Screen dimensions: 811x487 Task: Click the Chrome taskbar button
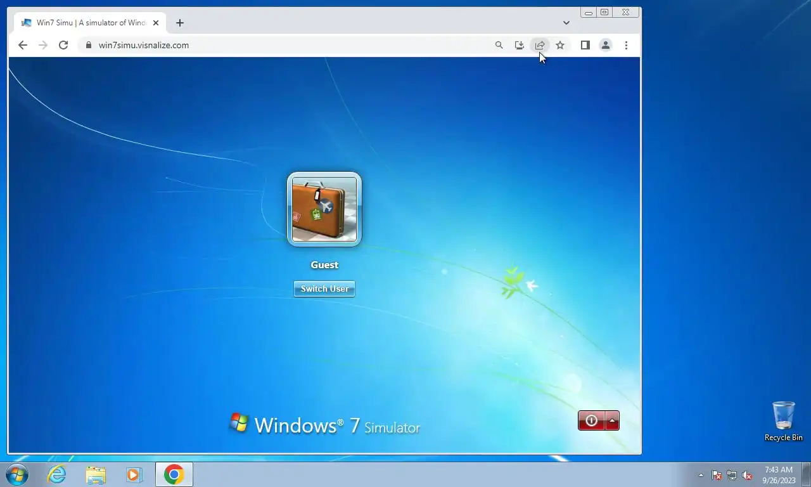[174, 474]
